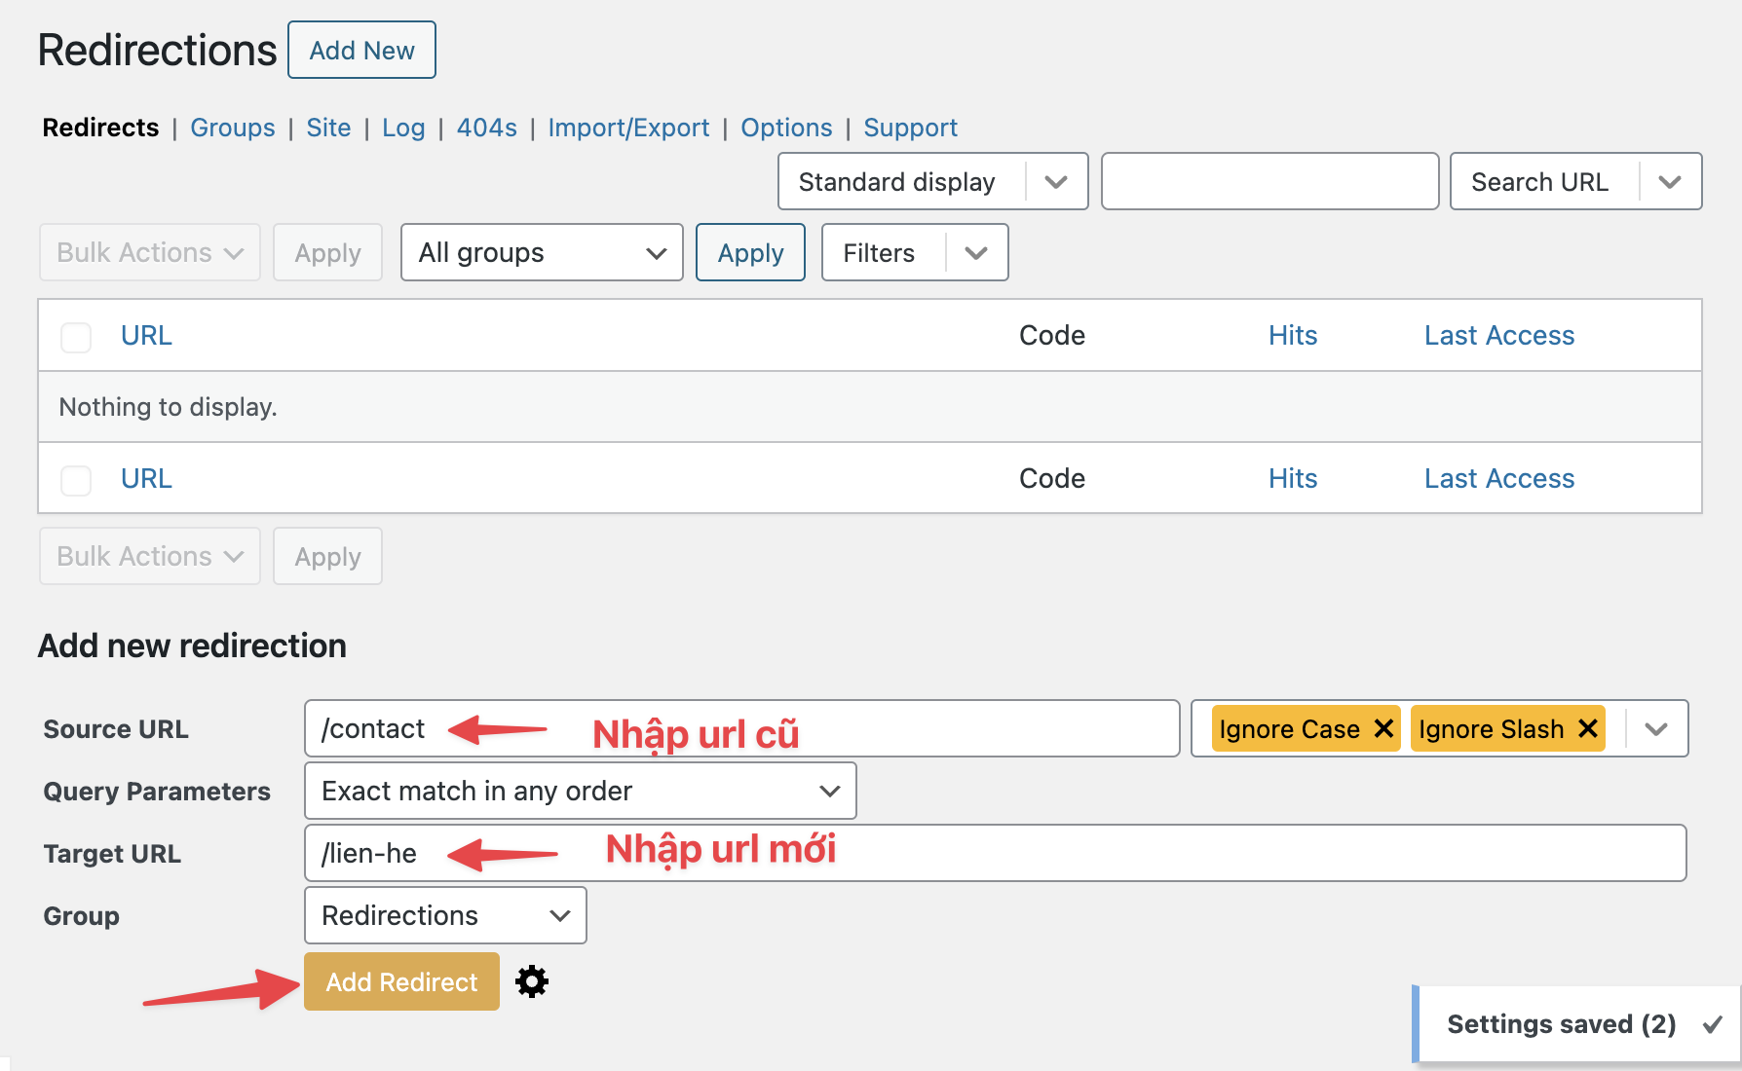The height and width of the screenshot is (1071, 1742).
Task: Sort by Last Access in table footer
Action: [1499, 478]
